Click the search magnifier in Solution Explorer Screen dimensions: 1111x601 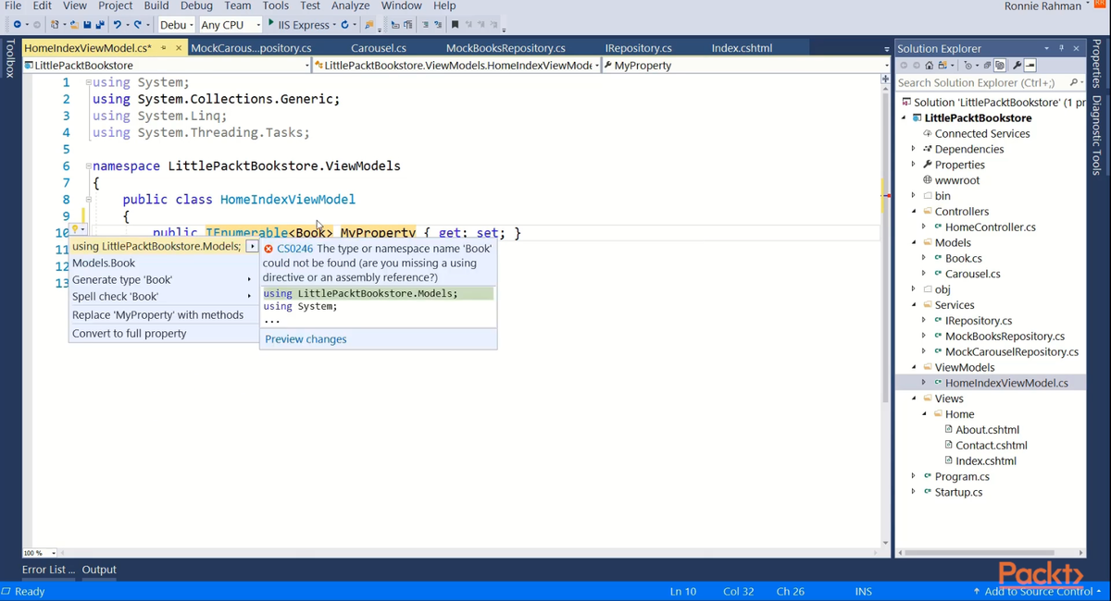click(1073, 82)
